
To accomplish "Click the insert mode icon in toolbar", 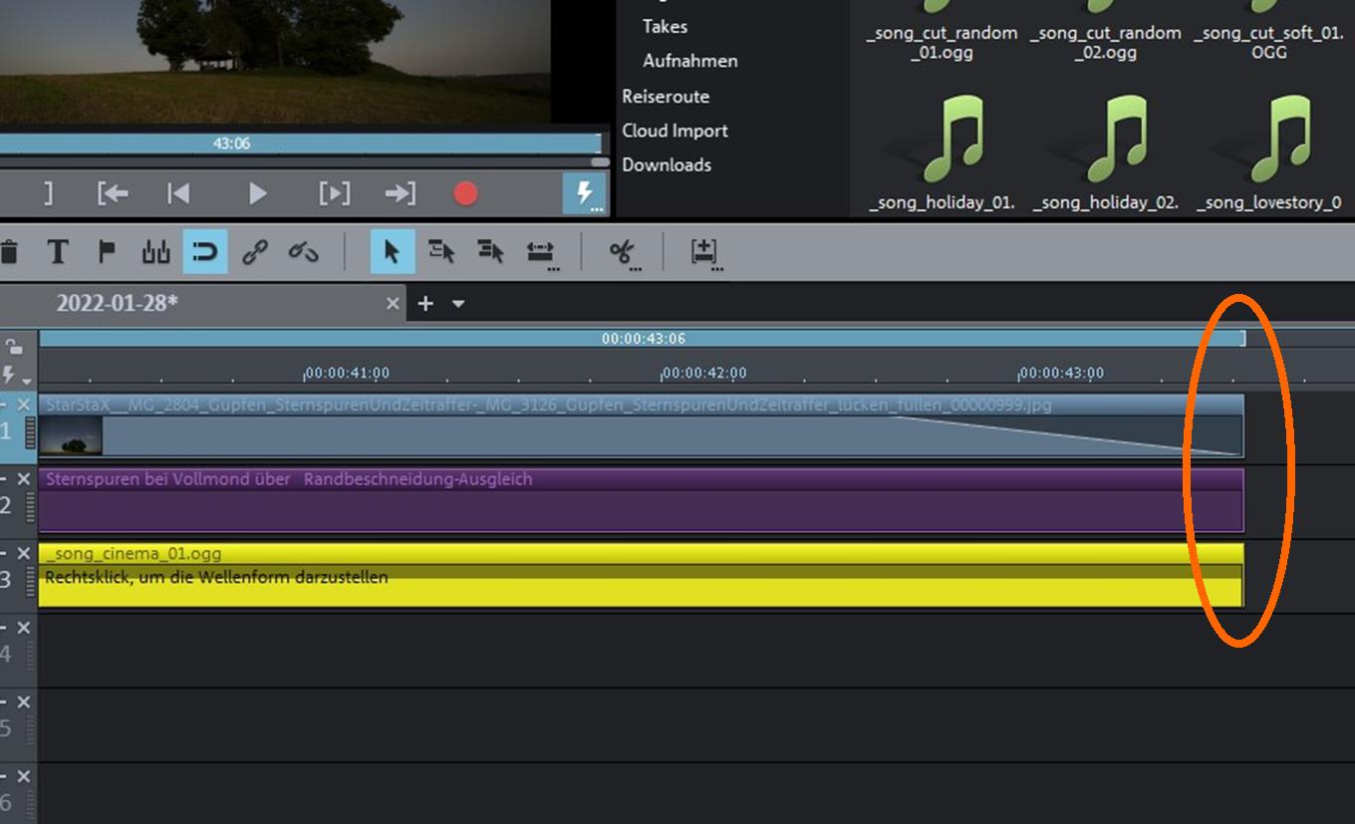I will click(704, 252).
